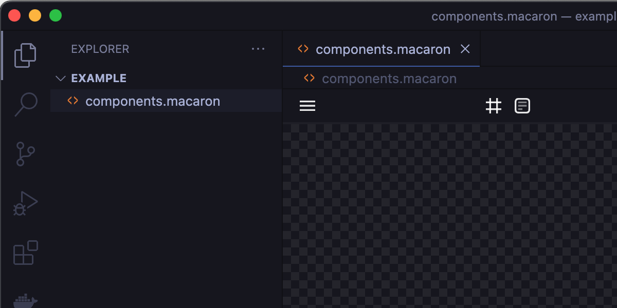617x308 pixels.
Task: Open the hamburger menu in the editor toolbar
Action: click(x=307, y=106)
